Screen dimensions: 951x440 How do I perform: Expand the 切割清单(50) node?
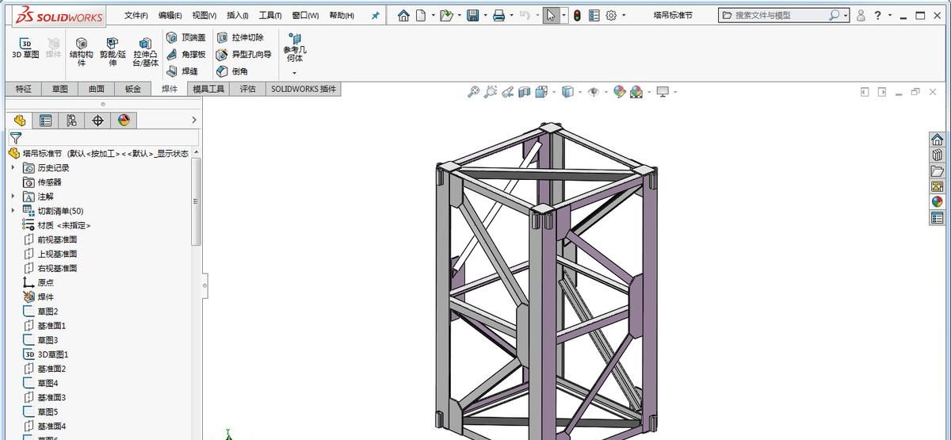point(13,210)
